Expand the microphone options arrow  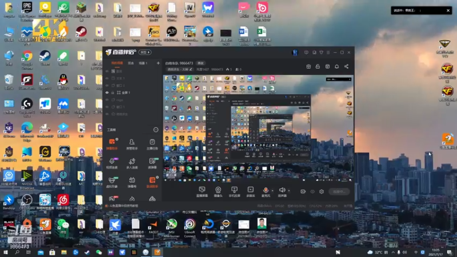[x=272, y=191]
